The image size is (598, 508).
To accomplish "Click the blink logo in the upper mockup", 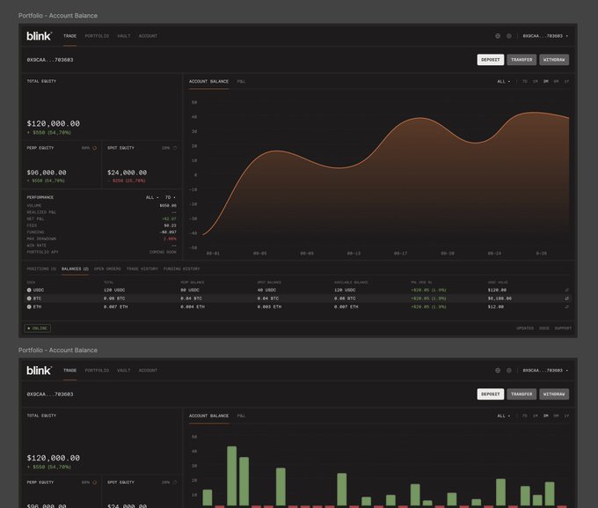I will [39, 36].
